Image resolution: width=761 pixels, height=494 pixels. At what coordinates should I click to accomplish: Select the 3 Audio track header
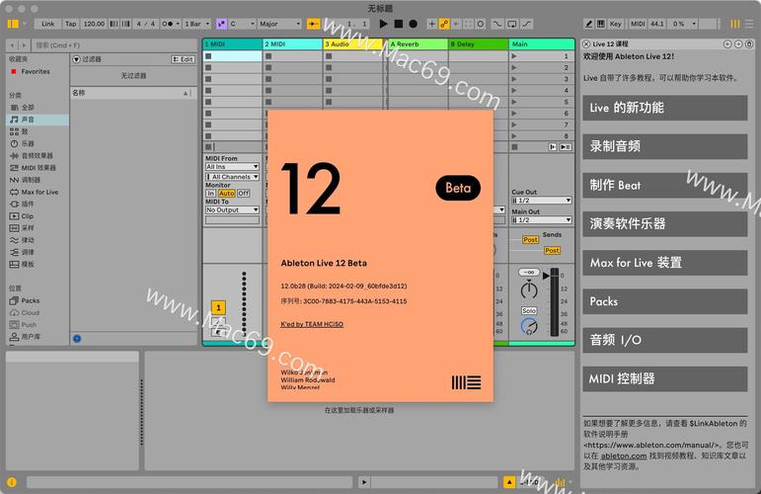(352, 44)
